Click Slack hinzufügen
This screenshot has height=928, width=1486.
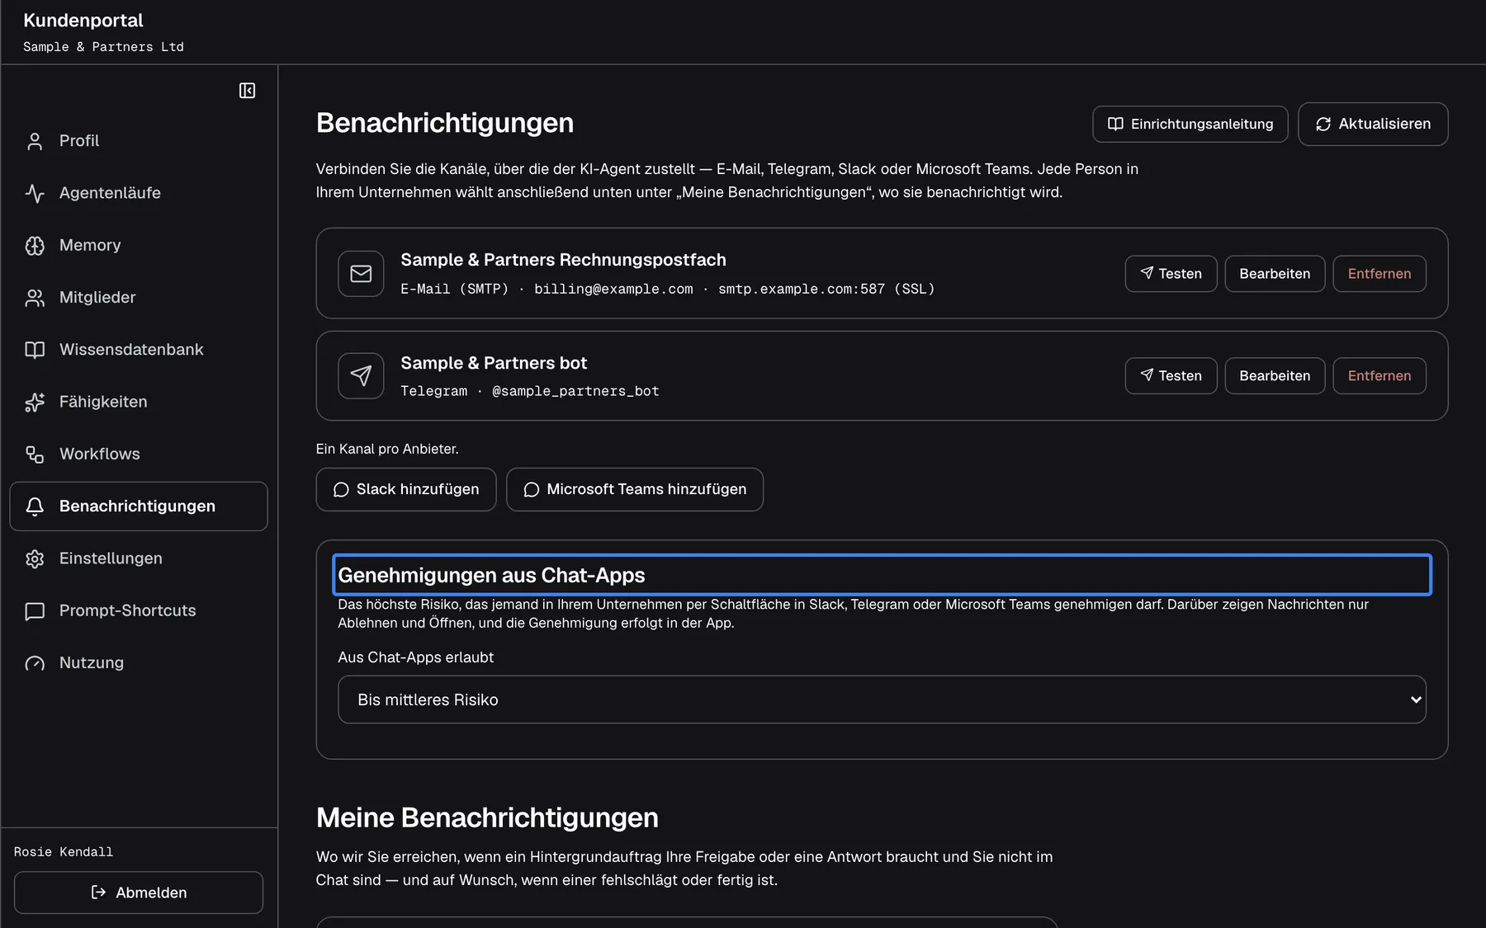406,490
